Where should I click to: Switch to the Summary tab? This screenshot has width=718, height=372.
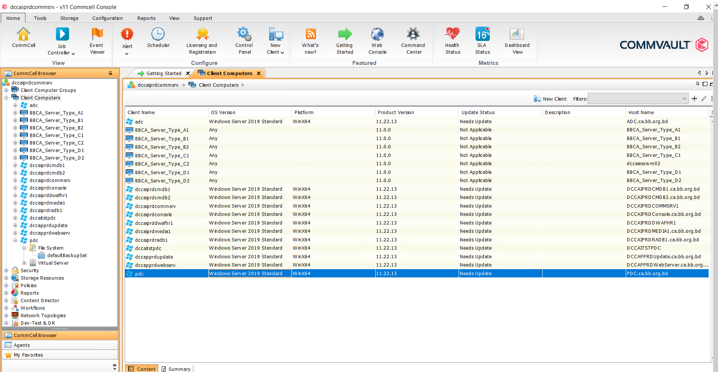point(176,369)
